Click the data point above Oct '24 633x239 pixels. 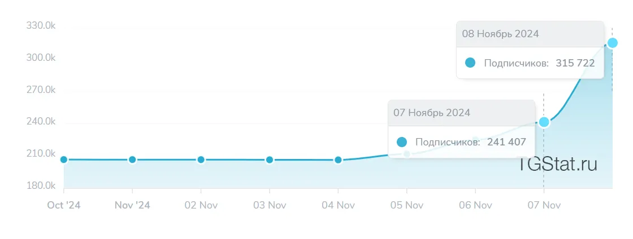coord(64,160)
